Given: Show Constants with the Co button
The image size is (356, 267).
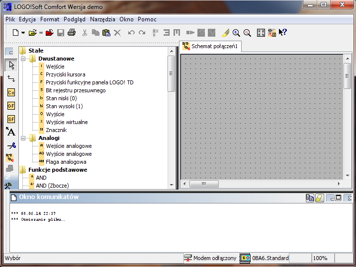Looking at the screenshot, I should 11,92.
